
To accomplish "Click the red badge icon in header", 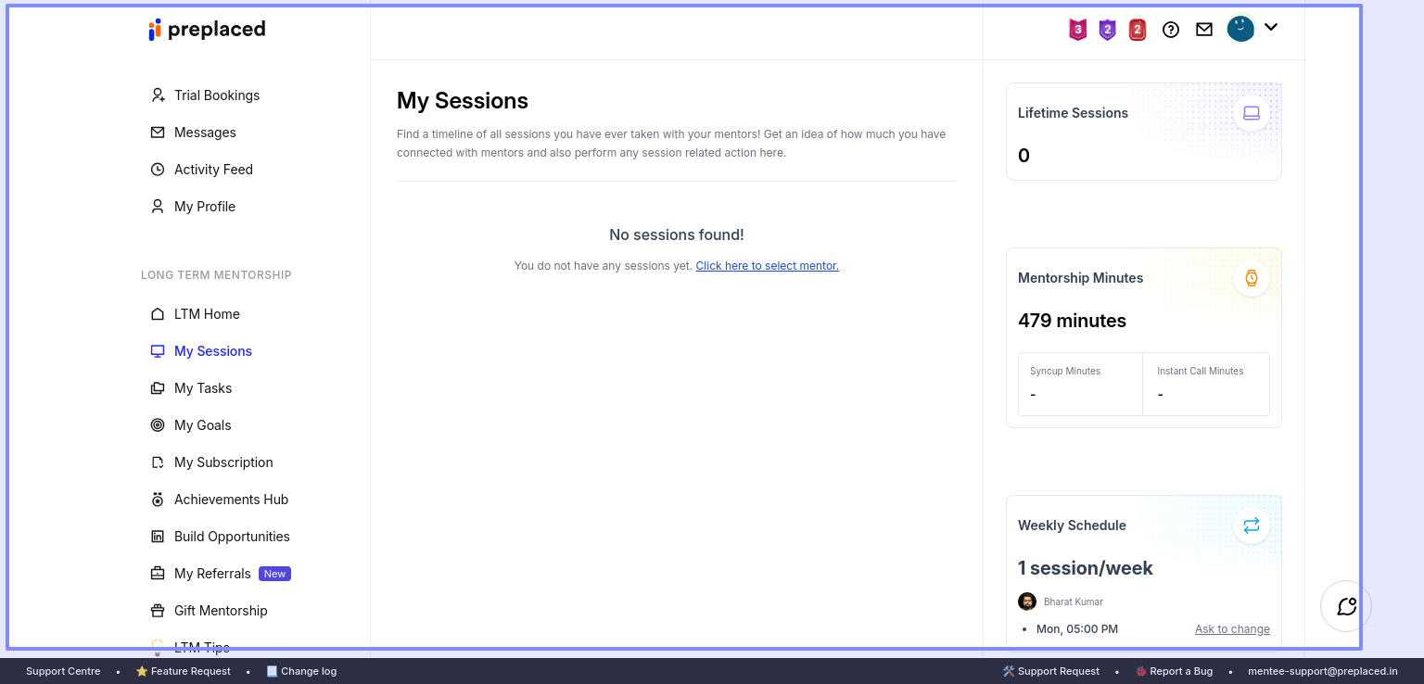I will [x=1138, y=30].
